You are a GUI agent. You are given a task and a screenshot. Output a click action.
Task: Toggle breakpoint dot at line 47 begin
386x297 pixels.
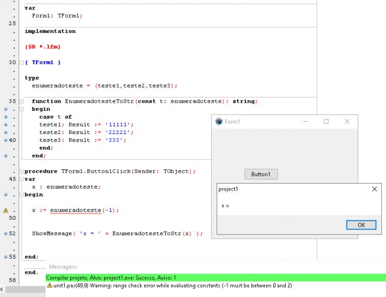pos(6,194)
